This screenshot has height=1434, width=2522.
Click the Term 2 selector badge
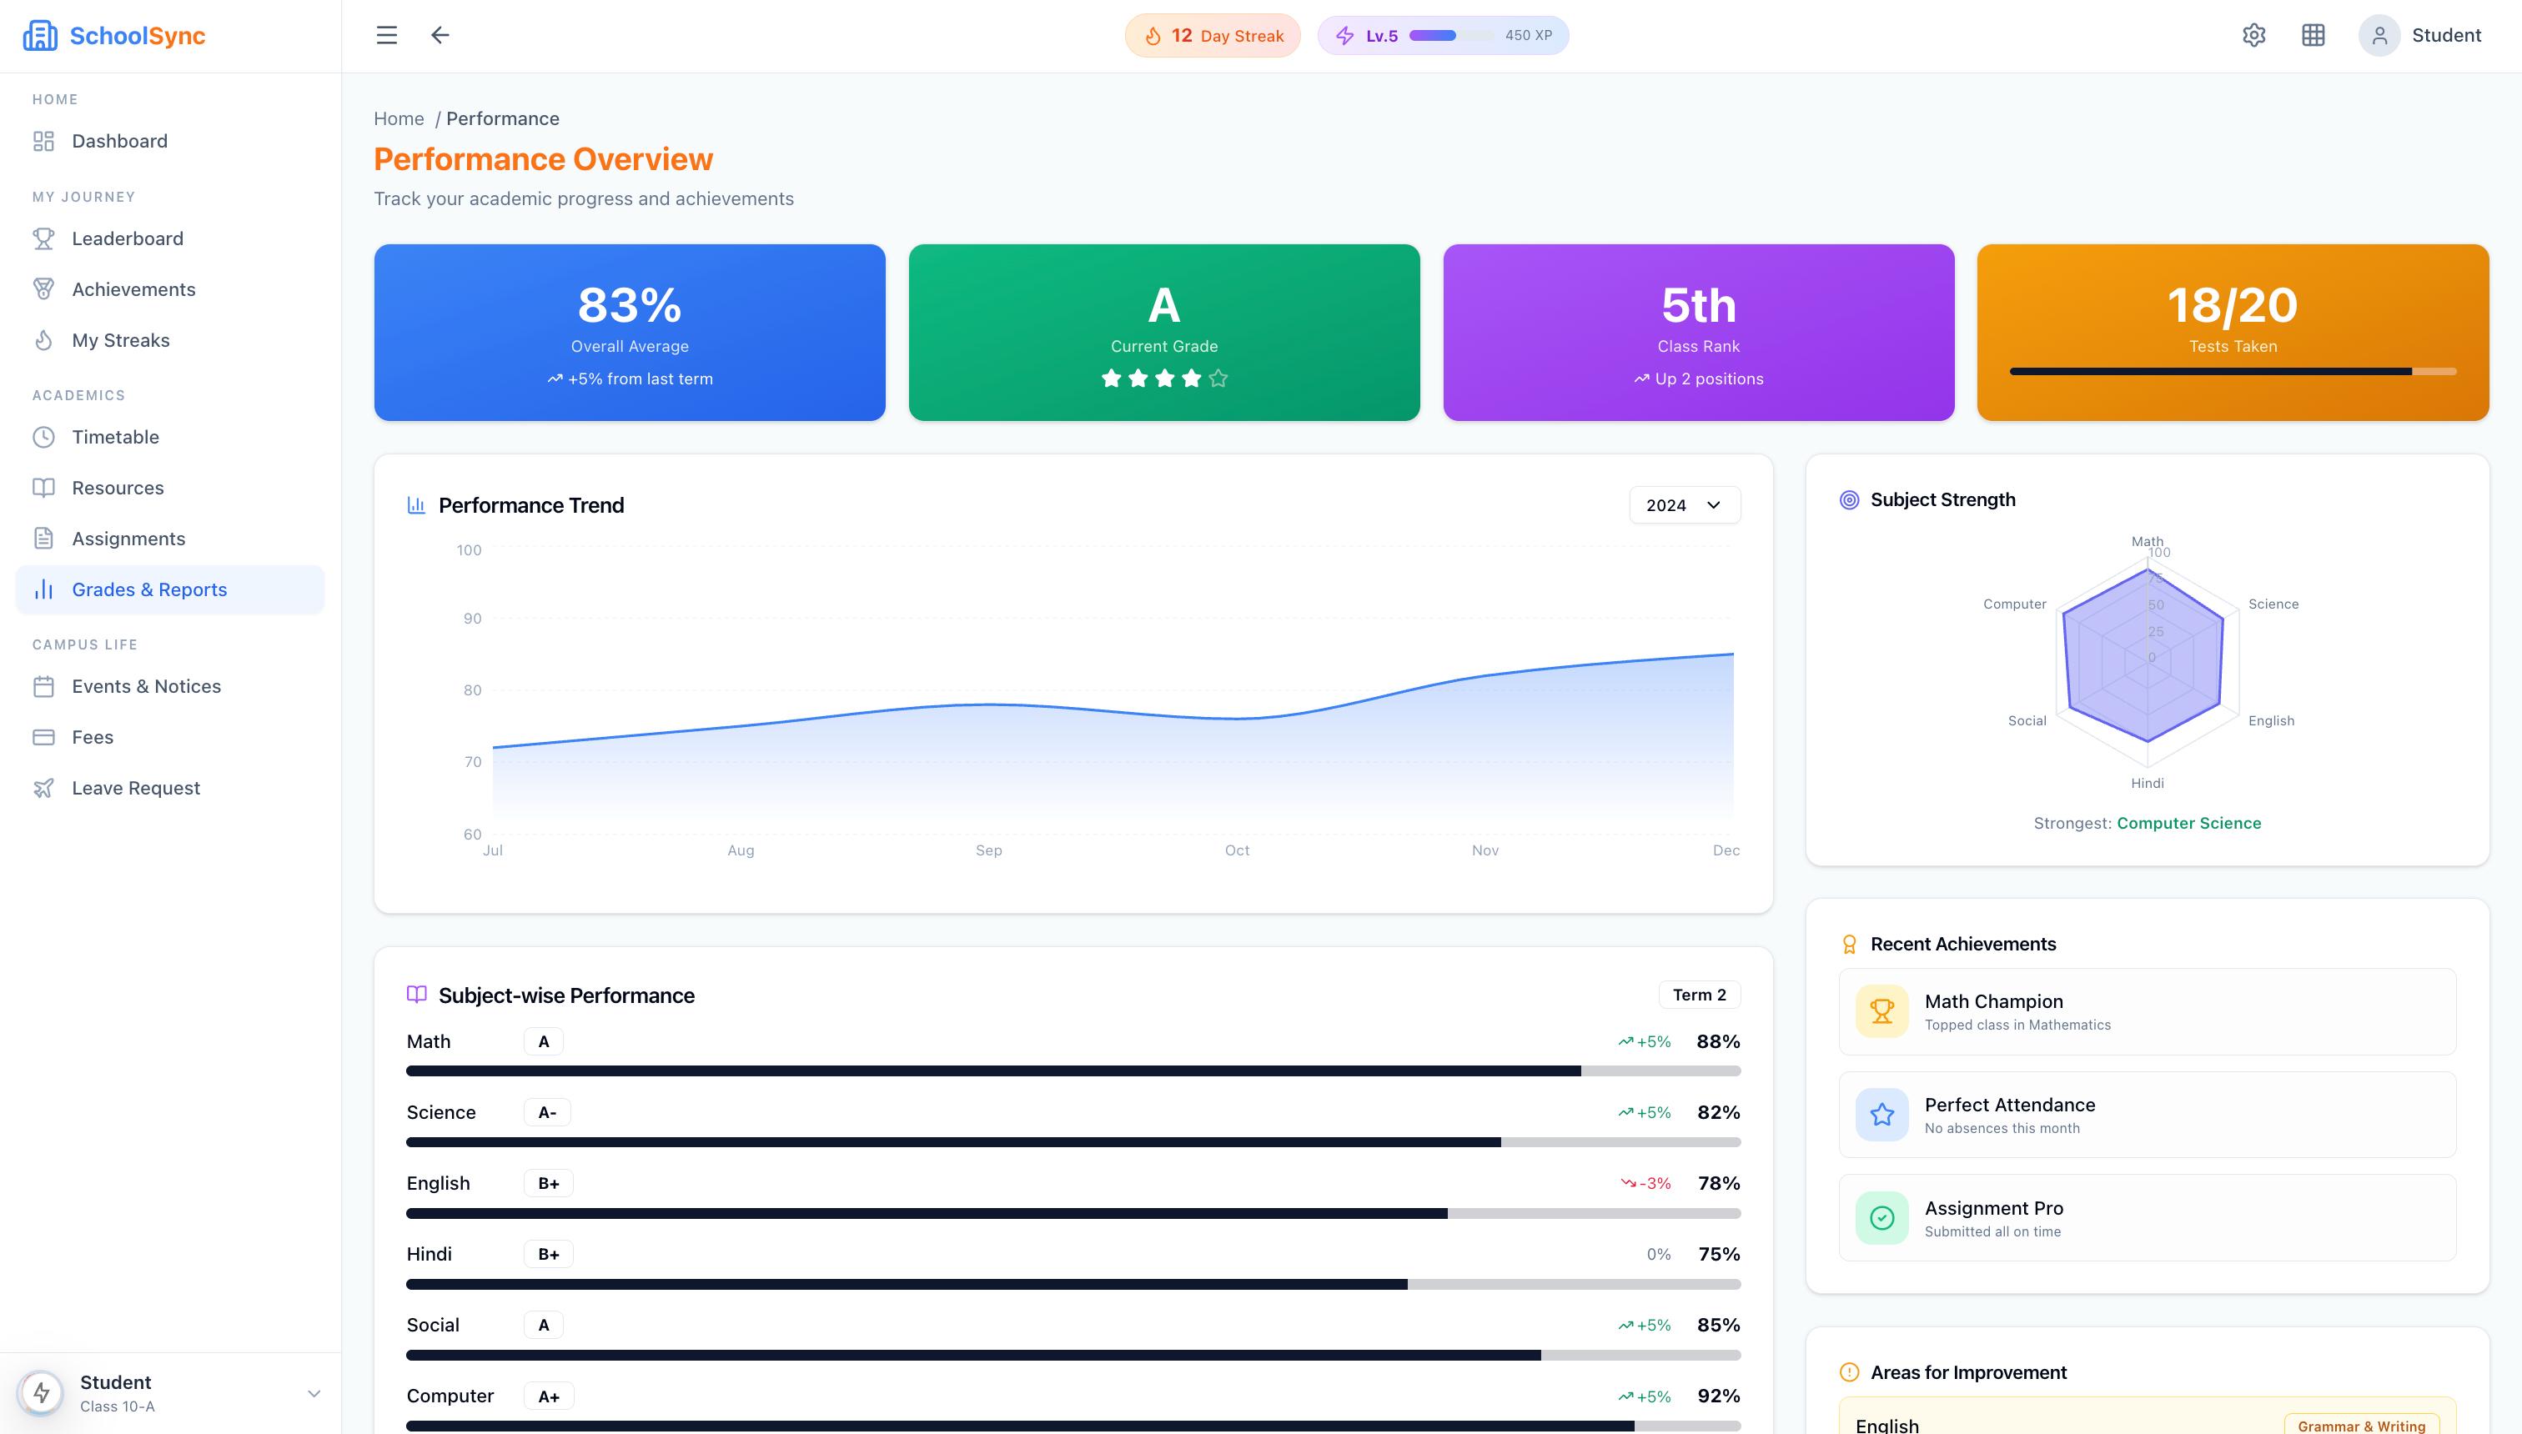click(1698, 995)
